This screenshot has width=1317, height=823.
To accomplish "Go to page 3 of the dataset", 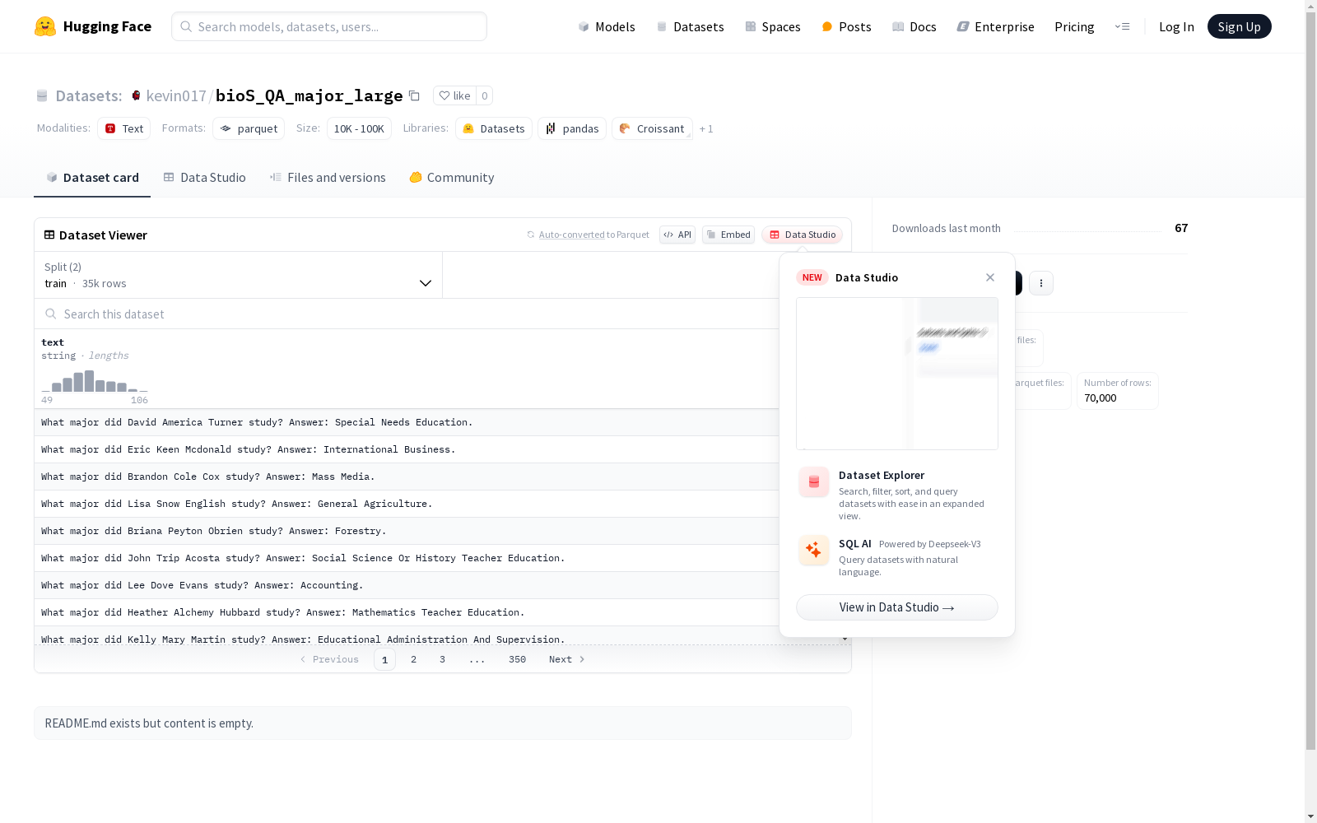I will point(442,659).
